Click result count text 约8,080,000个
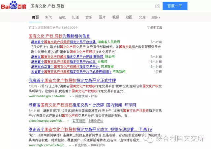Screen dimensions: 211x149 pos(69,28)
